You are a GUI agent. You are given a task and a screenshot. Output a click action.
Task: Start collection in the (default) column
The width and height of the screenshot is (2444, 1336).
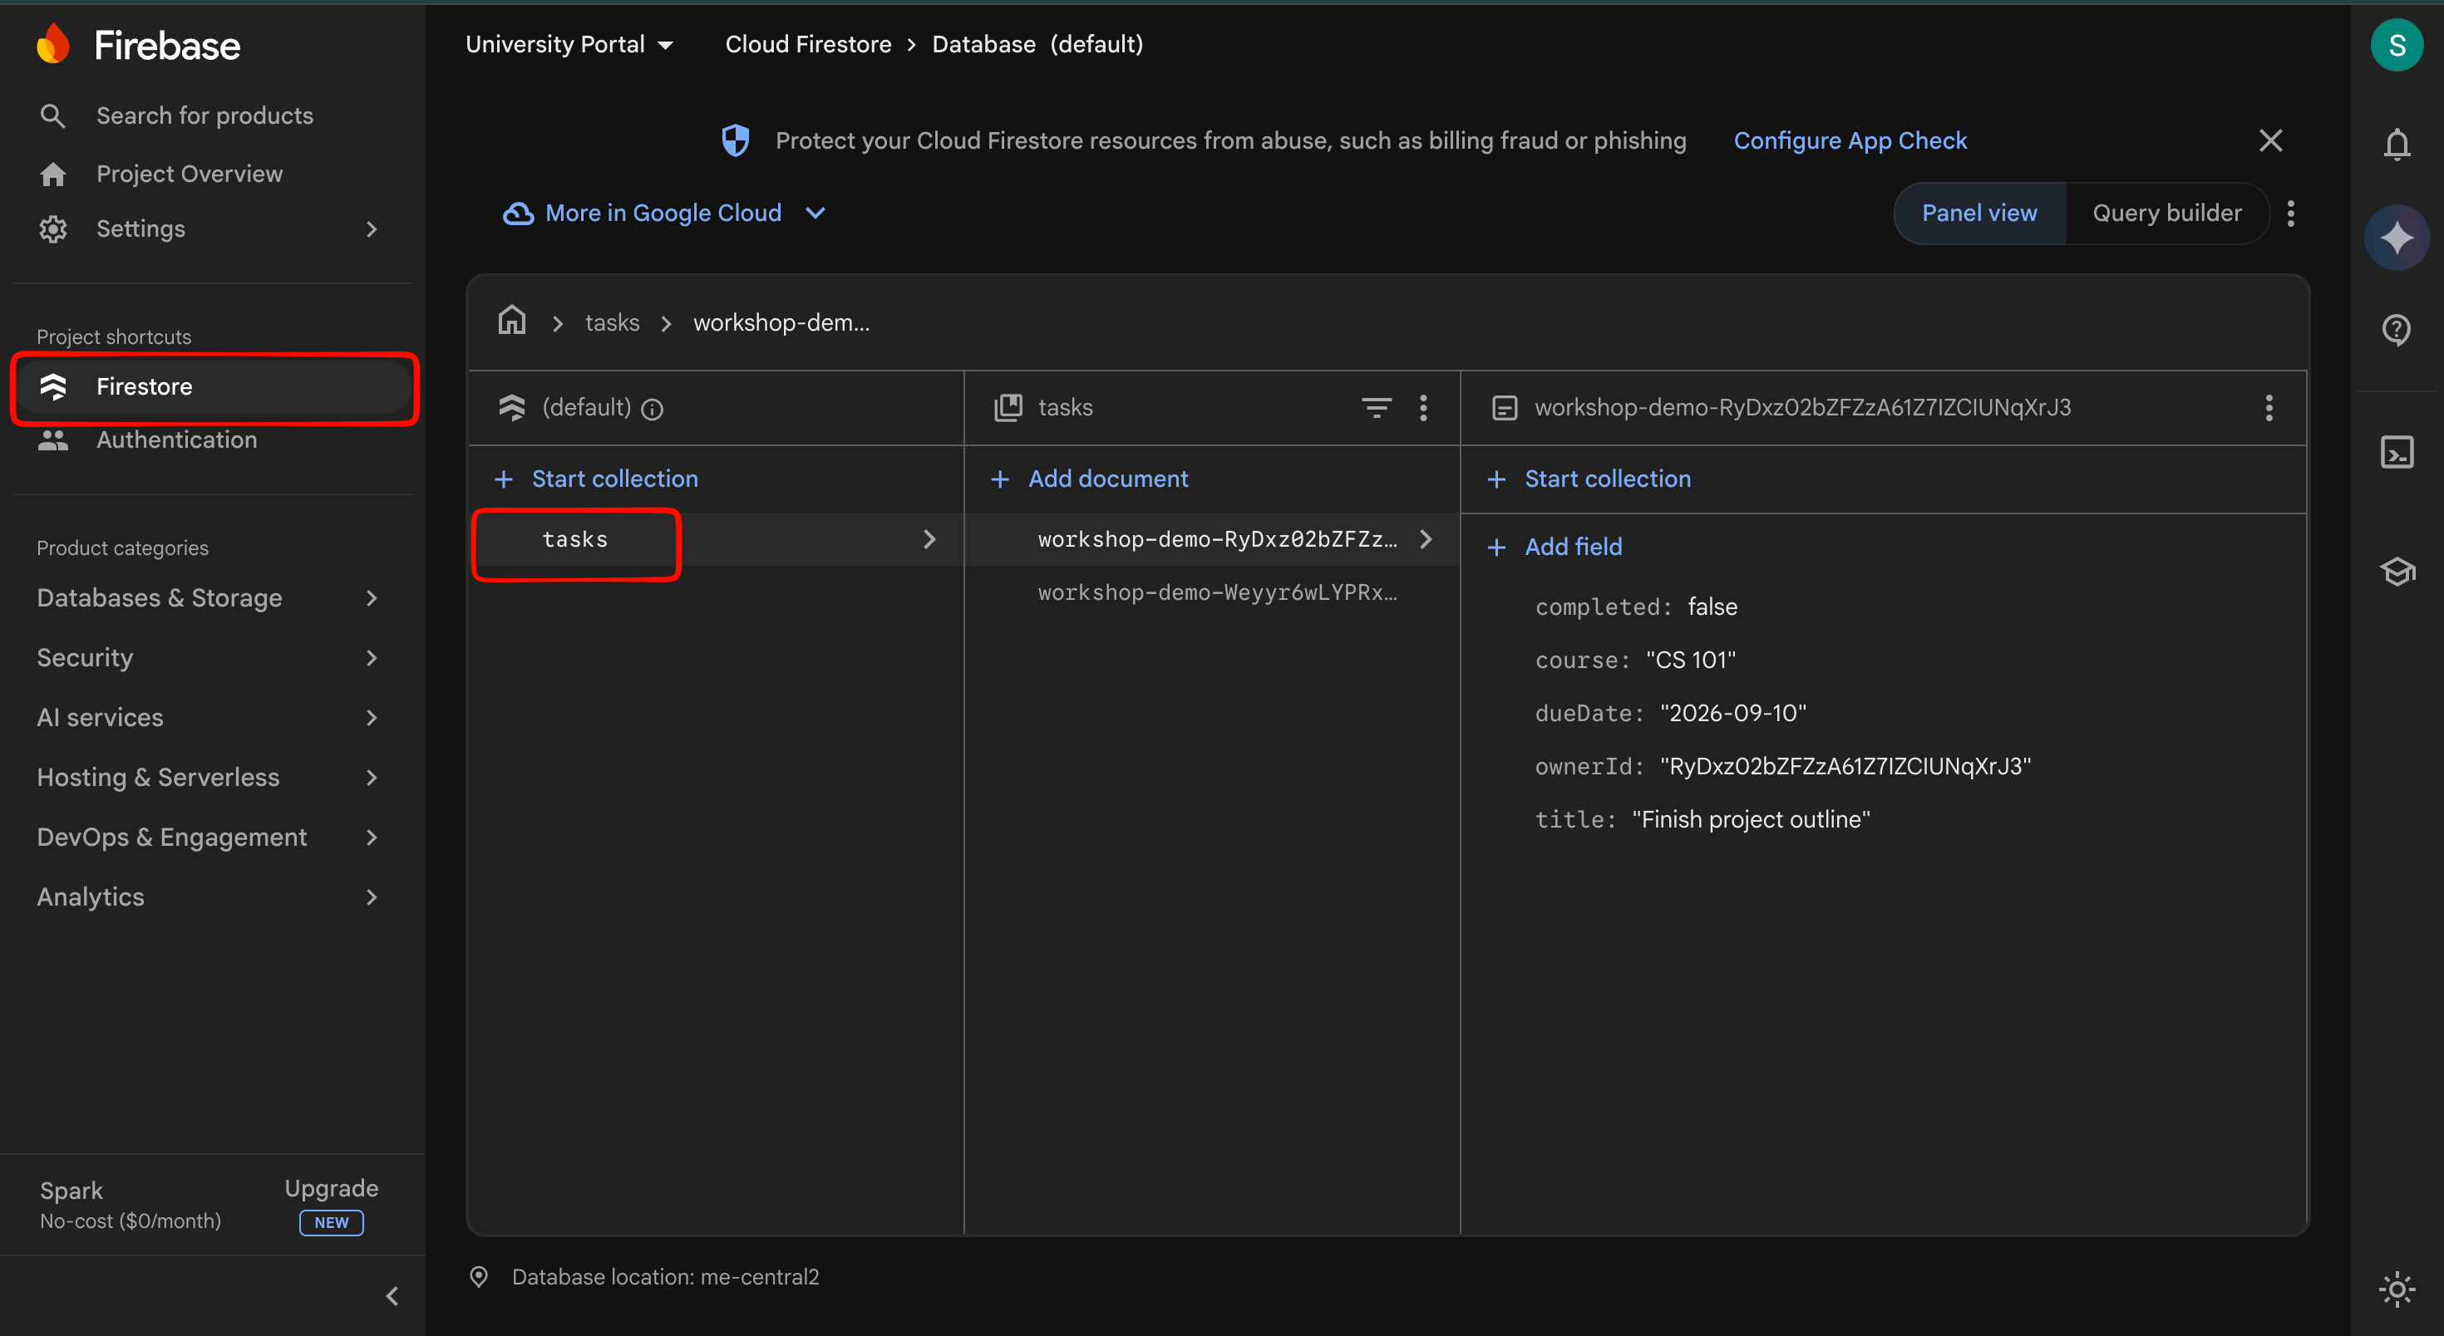point(597,479)
